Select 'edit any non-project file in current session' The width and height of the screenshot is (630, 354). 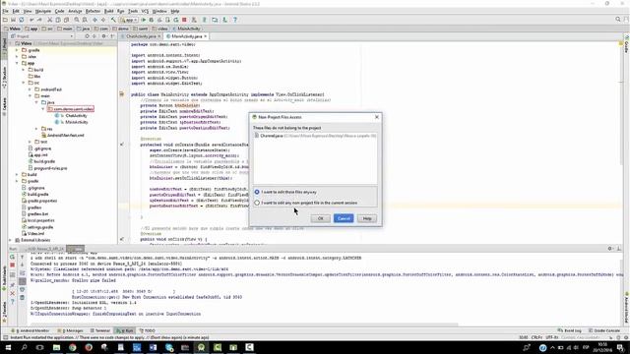pos(257,203)
